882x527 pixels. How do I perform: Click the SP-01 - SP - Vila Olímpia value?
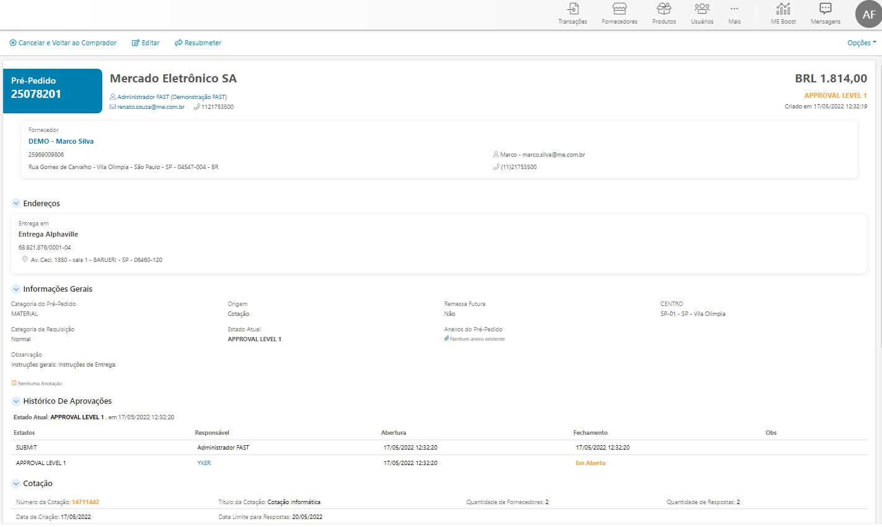693,314
